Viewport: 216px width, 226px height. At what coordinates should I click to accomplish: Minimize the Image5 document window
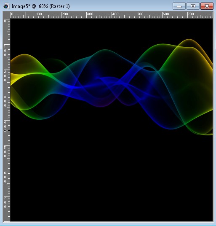click(x=179, y=6)
